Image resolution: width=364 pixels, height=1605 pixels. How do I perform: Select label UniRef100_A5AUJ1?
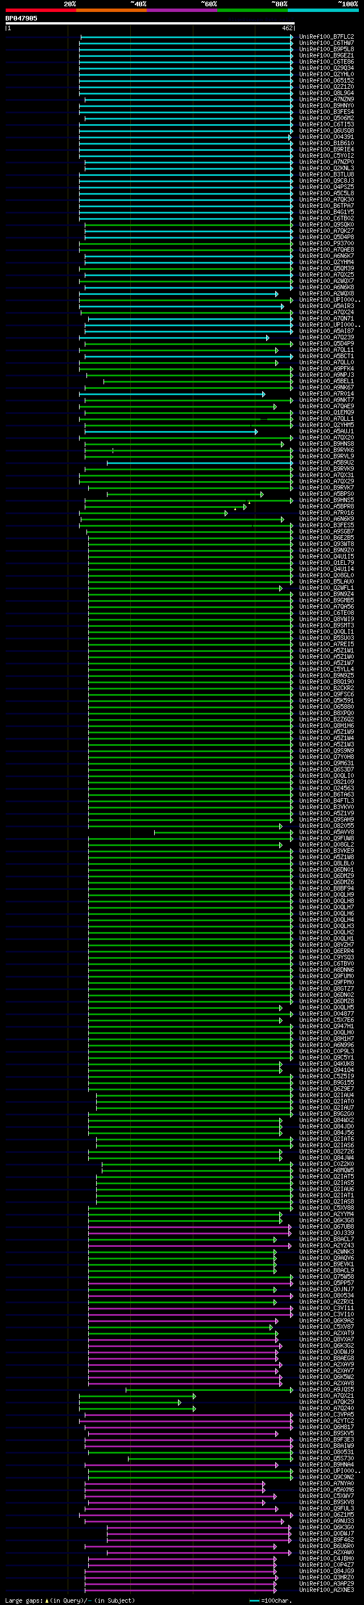[x=326, y=431]
